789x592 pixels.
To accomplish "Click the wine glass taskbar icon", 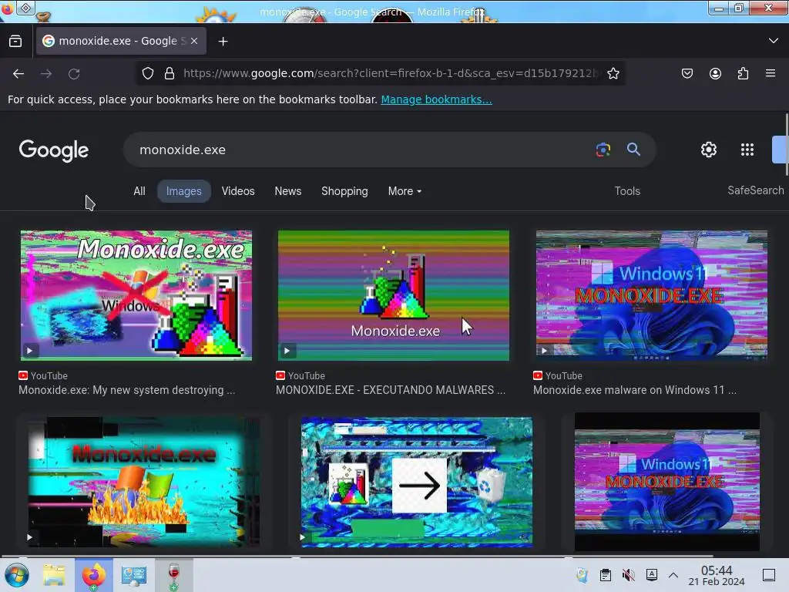I will 173,575.
